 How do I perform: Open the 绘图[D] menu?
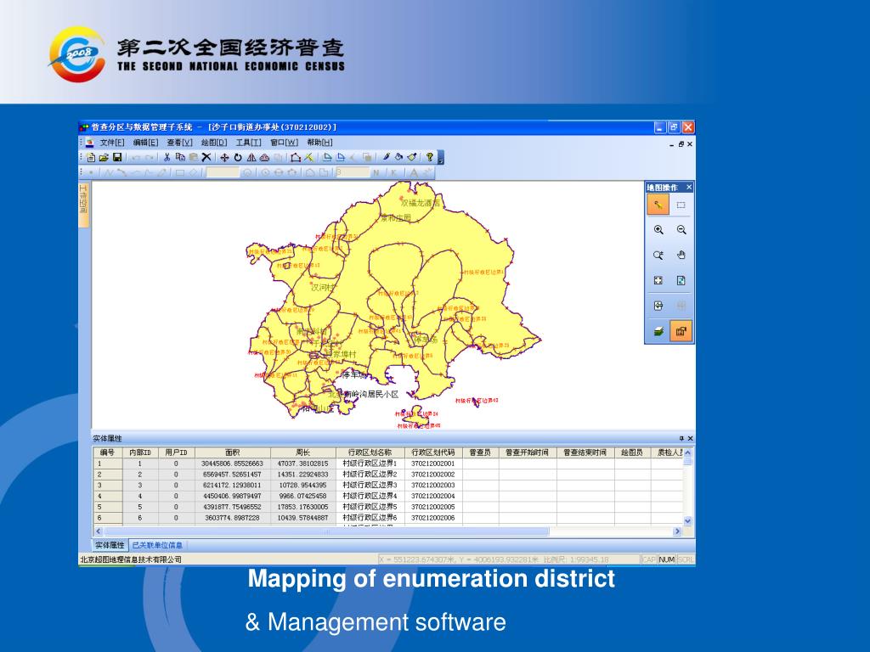[x=214, y=143]
